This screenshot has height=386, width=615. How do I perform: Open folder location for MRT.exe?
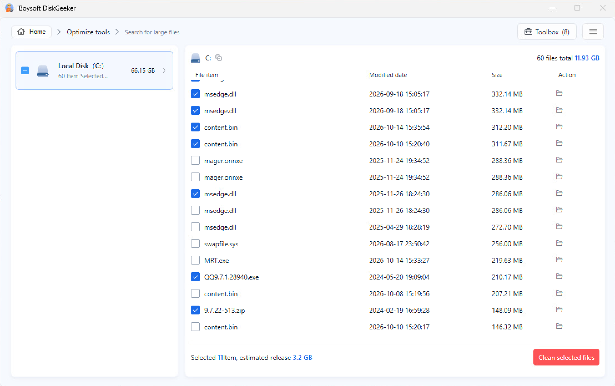pyautogui.click(x=559, y=260)
